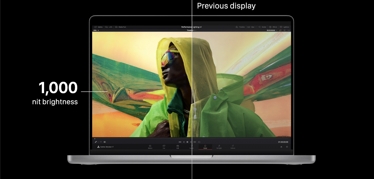Switch to the Color page
Image resolution: width=374 pixels, height=179 pixels.
pos(205,147)
